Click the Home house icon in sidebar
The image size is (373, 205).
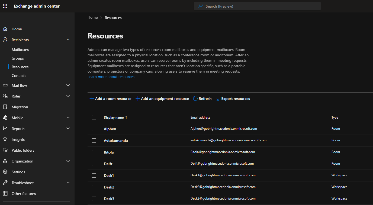tap(5, 29)
